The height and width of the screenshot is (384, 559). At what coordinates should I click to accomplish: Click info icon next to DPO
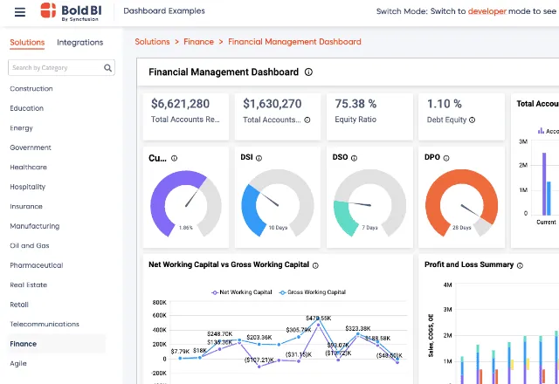446,158
